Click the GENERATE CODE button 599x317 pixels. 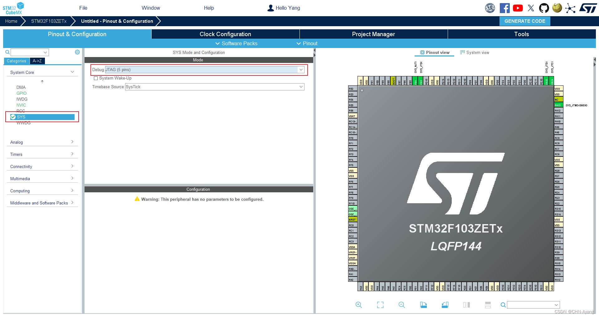pyautogui.click(x=525, y=21)
